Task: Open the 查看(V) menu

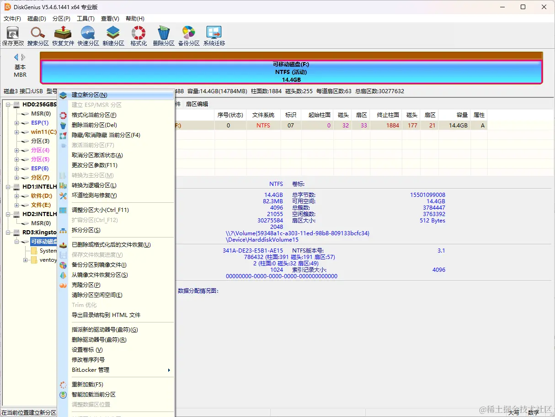Action: (110, 19)
